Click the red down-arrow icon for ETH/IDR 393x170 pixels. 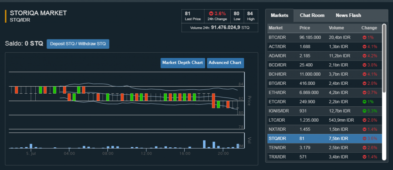(365, 92)
